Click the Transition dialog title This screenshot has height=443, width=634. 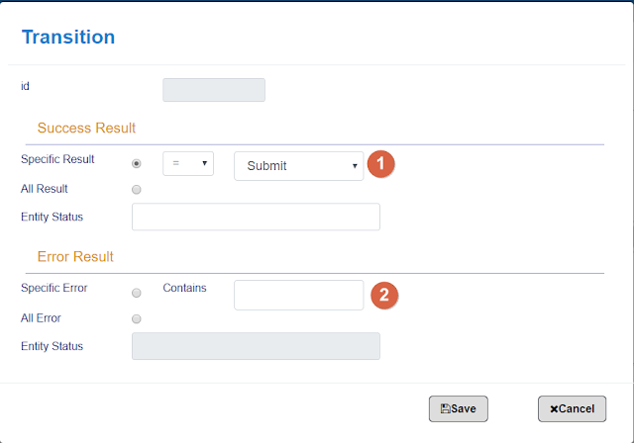68,38
